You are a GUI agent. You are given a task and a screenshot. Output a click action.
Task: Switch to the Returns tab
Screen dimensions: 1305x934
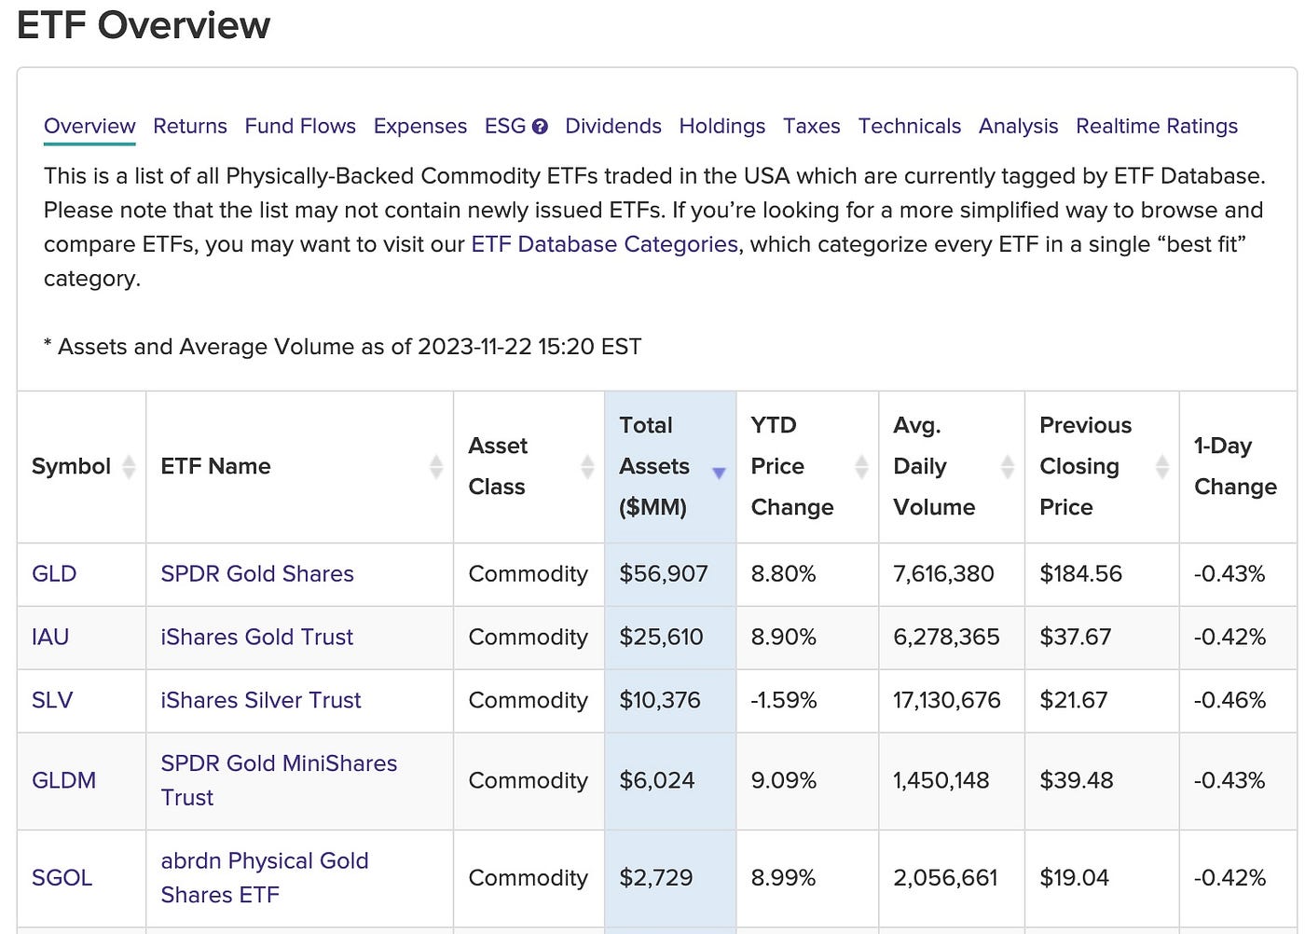click(x=190, y=126)
